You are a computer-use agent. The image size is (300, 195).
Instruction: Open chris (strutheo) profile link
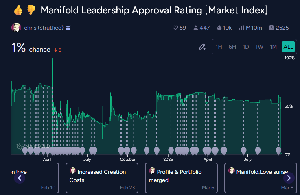point(44,28)
